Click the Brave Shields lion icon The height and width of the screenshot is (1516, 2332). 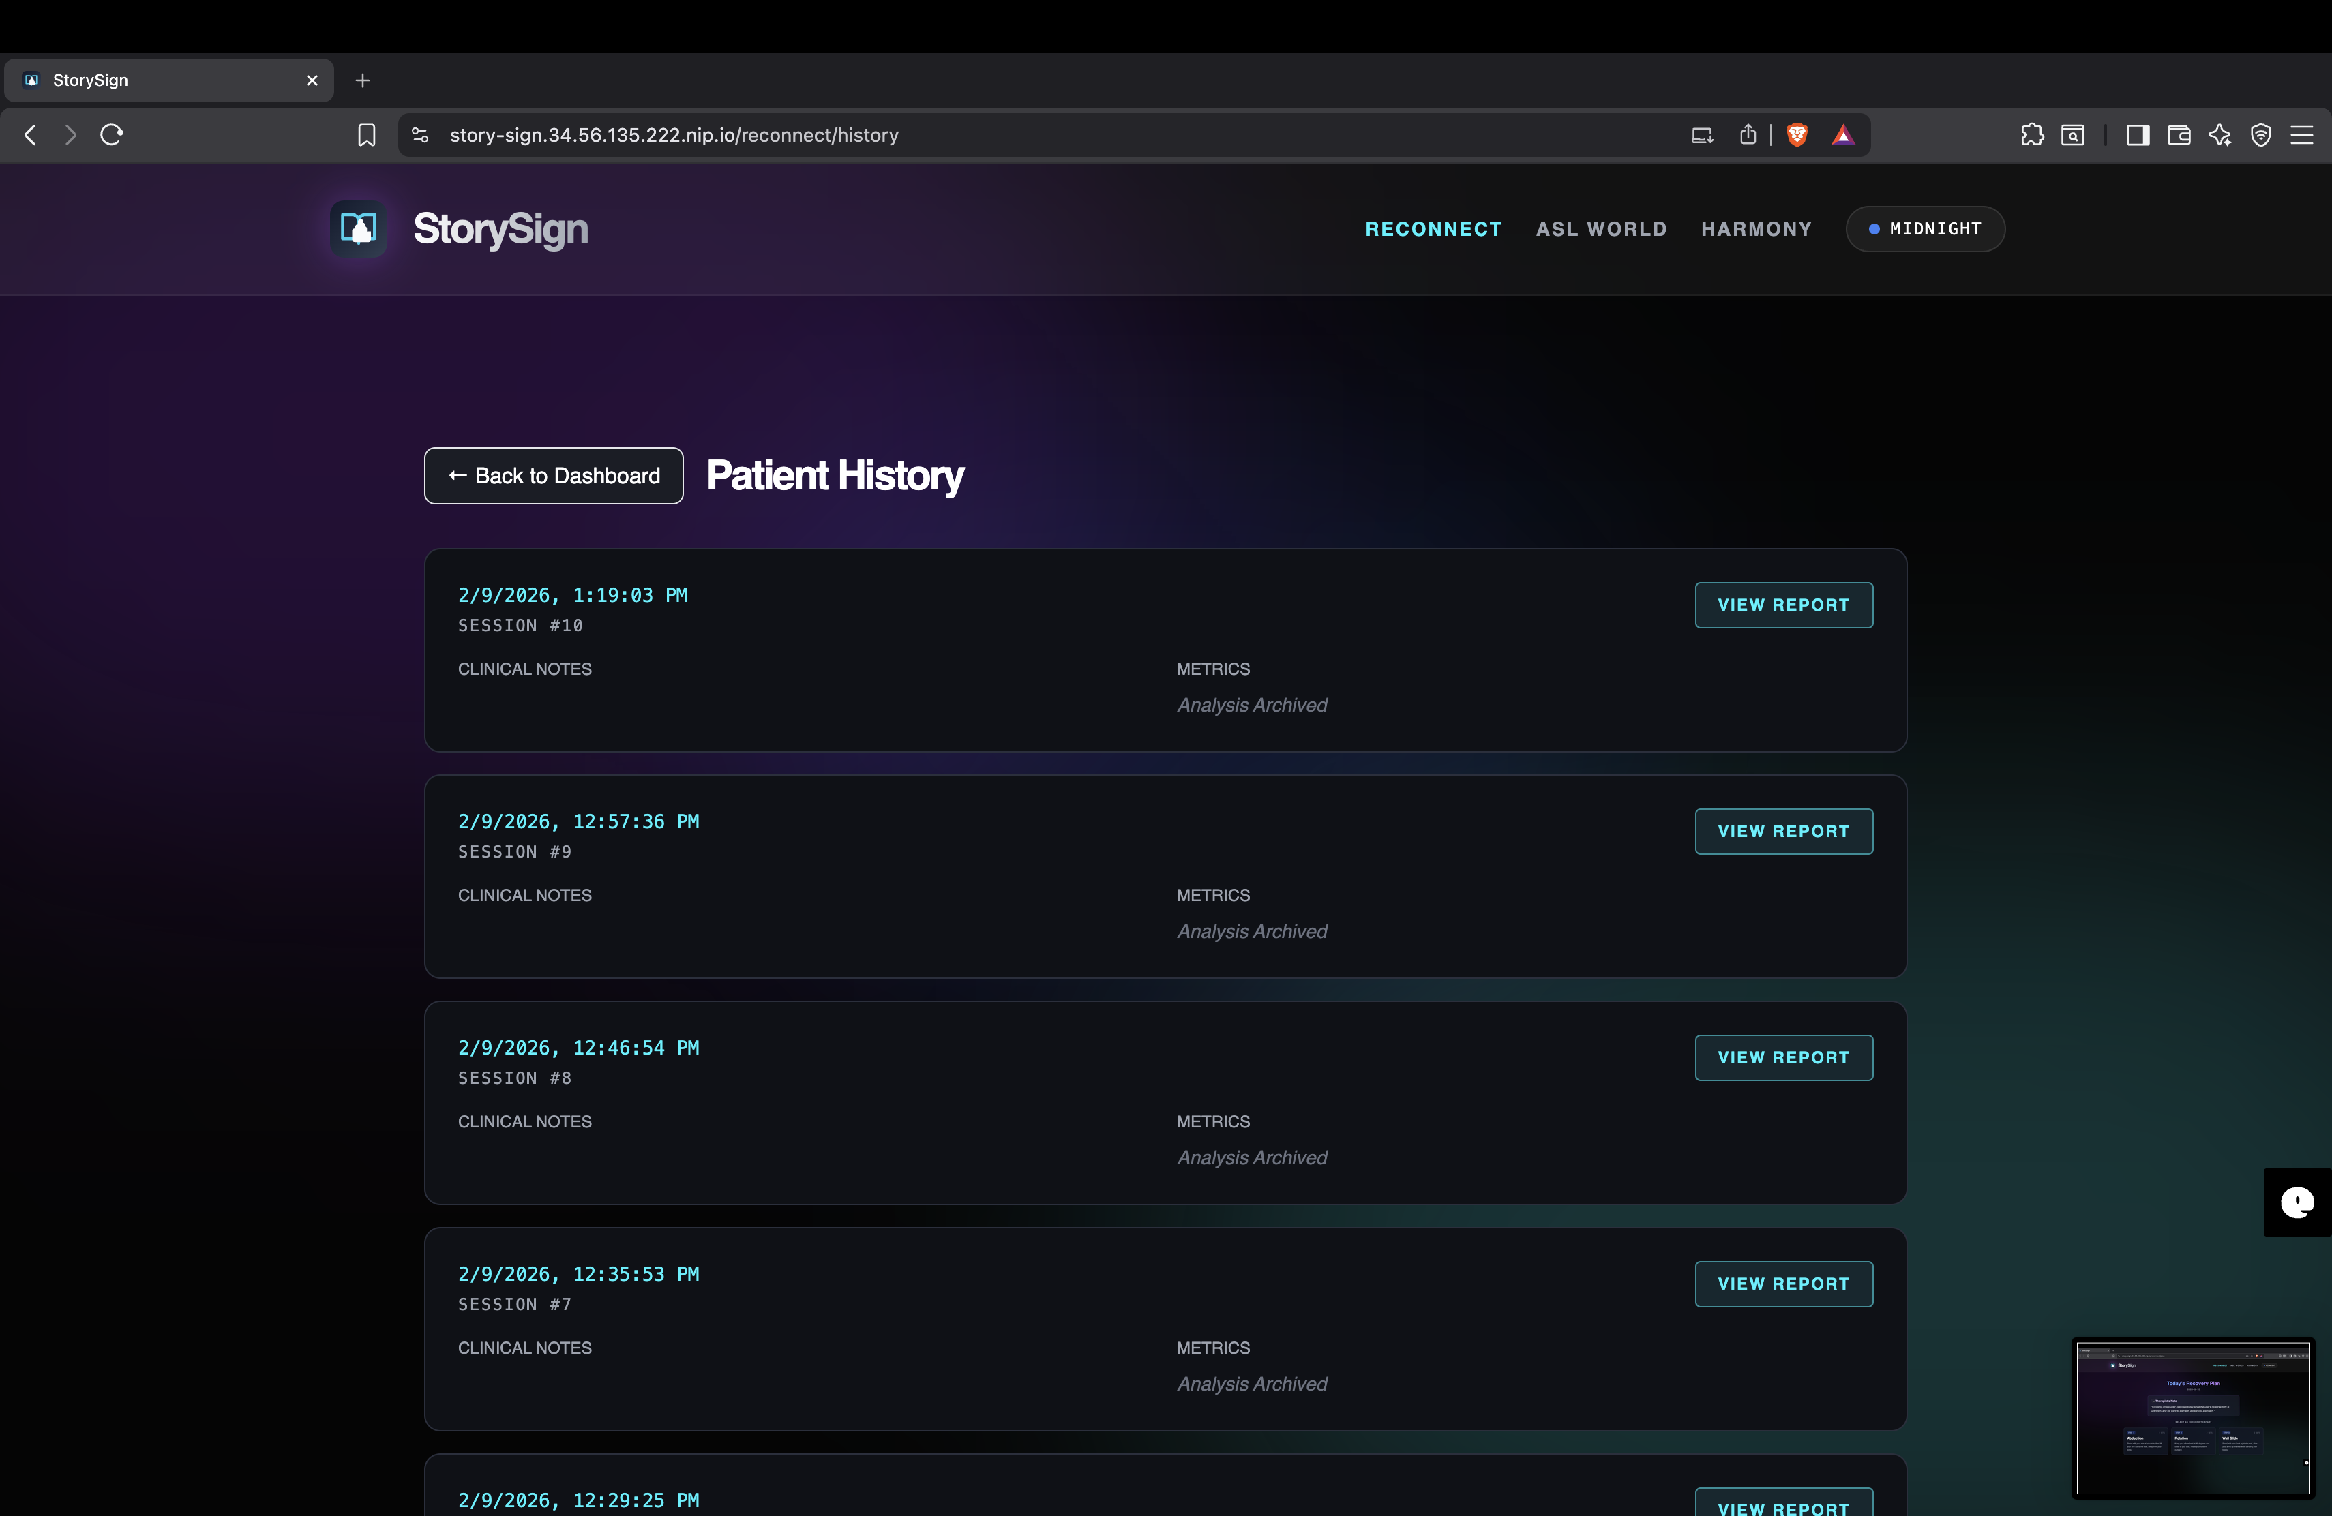pyautogui.click(x=1796, y=135)
